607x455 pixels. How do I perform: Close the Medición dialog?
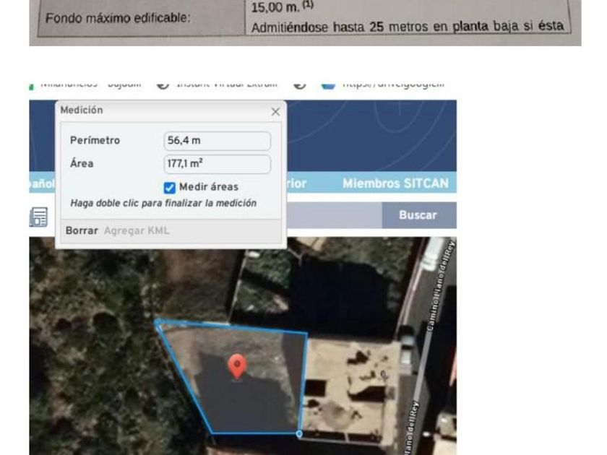click(275, 112)
